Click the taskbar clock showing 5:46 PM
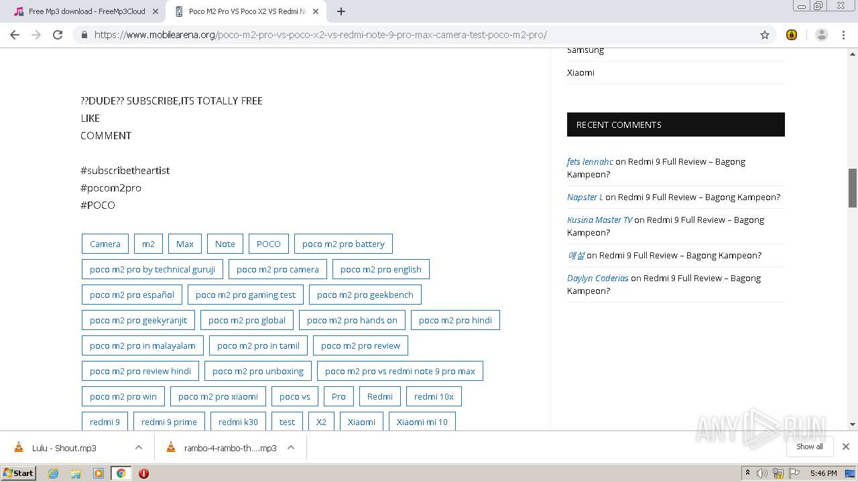The height and width of the screenshot is (482, 858). pyautogui.click(x=823, y=473)
